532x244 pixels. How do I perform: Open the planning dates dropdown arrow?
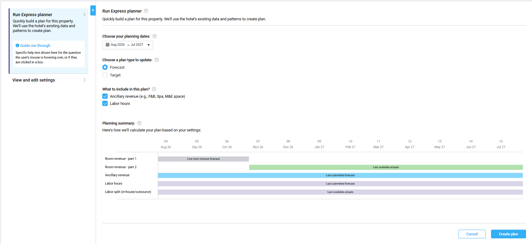tap(149, 45)
